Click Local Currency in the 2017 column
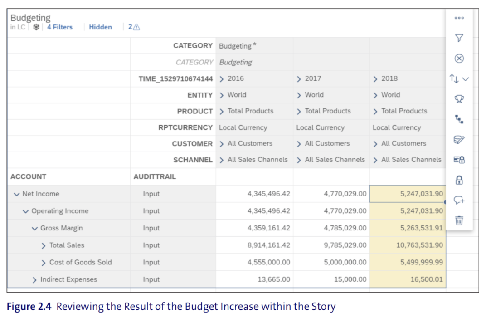The image size is (486, 318). pos(320,128)
